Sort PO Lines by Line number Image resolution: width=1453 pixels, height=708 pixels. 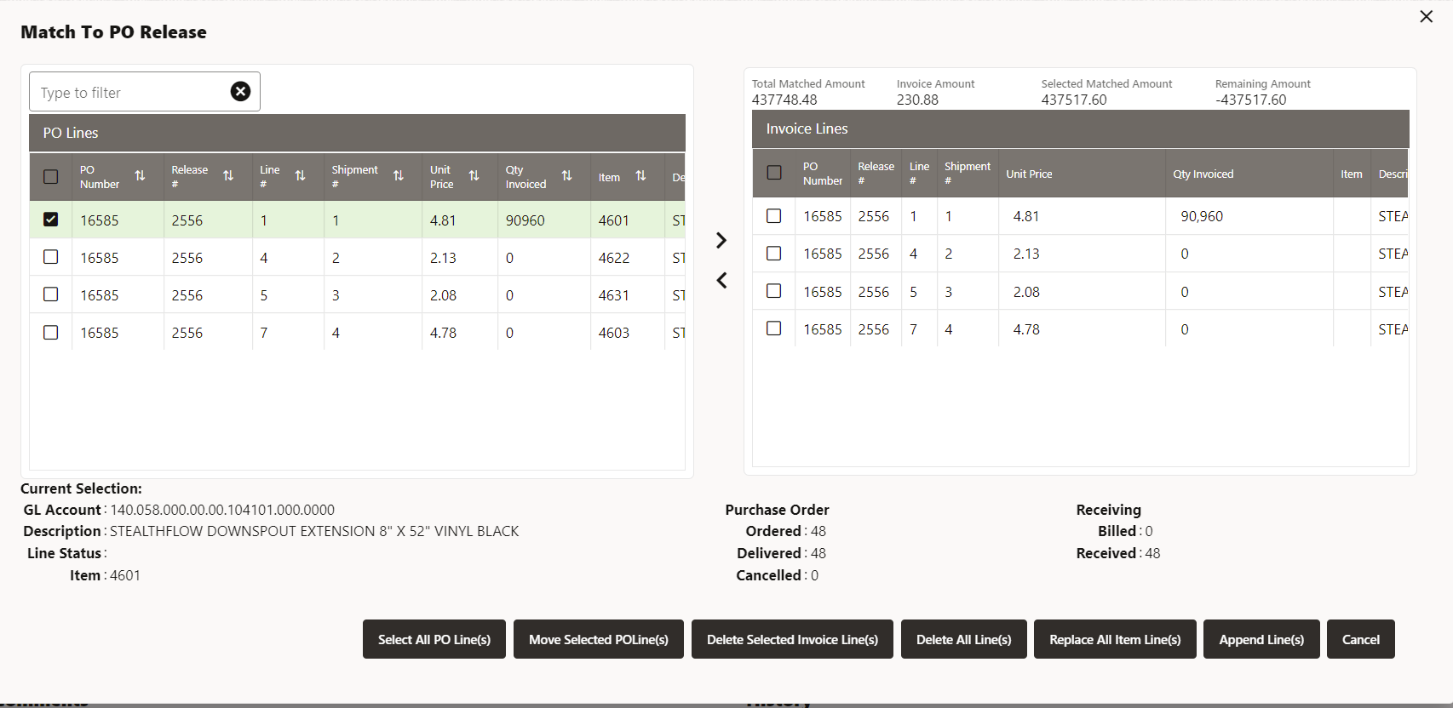300,176
